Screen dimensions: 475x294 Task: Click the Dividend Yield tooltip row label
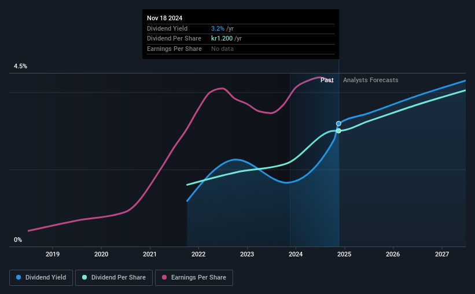[167, 28]
